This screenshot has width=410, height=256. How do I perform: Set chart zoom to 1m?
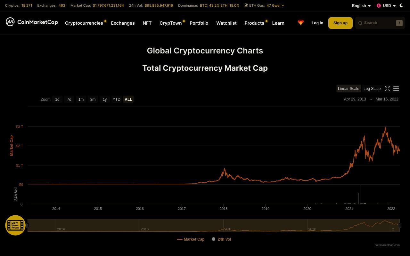[81, 100]
